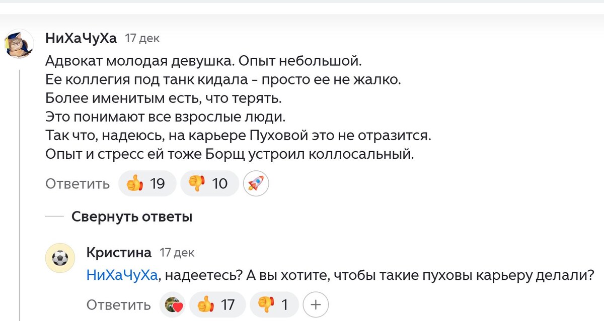This screenshot has height=321, width=604.
Task: Click the thumbs-up icon on НиХаЧуХа's comment
Action: [x=136, y=183]
